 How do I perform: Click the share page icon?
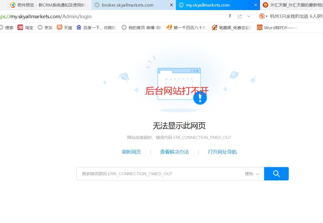(x=239, y=16)
